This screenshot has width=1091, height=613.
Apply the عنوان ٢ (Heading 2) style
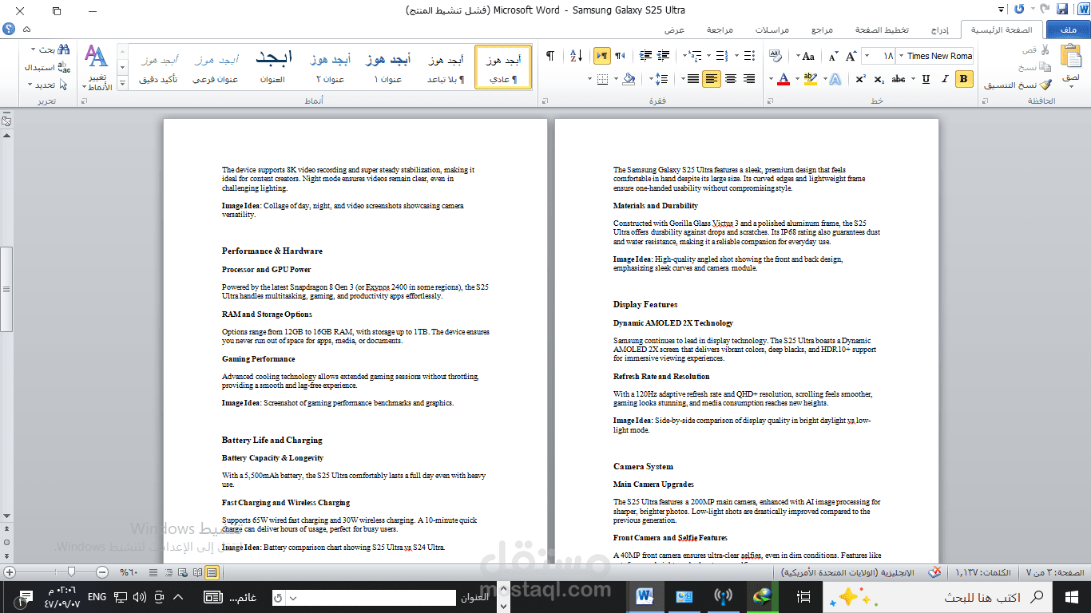(330, 67)
